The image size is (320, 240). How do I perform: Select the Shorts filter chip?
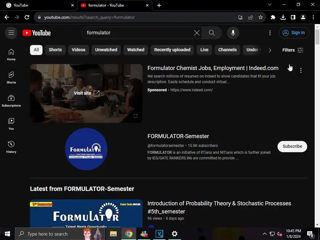tap(55, 50)
